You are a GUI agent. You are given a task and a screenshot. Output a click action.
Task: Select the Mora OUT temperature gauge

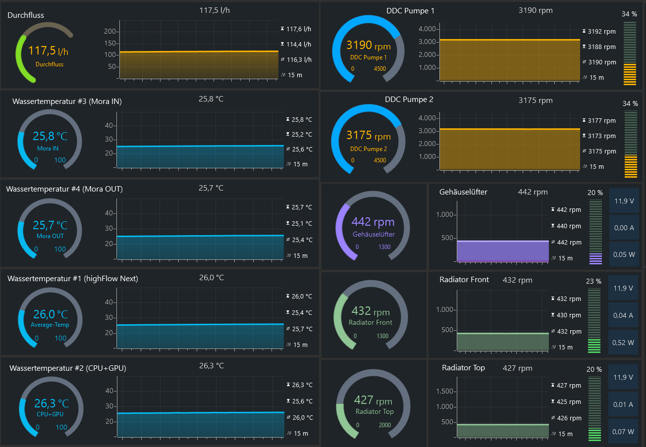tap(50, 228)
